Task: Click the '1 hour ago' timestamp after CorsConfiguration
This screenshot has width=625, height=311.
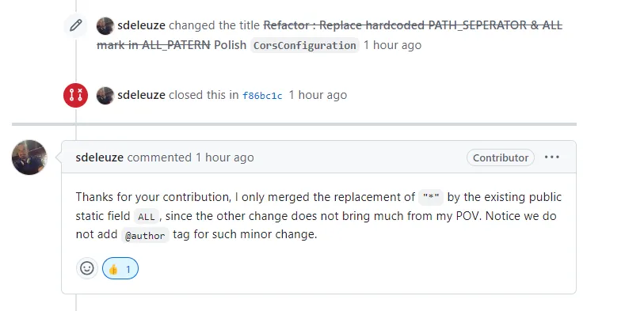Action: [x=392, y=45]
